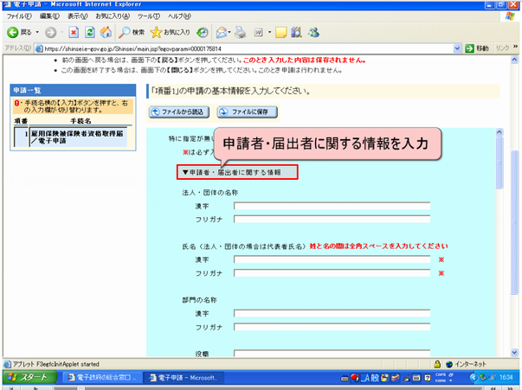Click the URL in the address bar
This screenshot has height=390, width=522.
pyautogui.click(x=132, y=49)
